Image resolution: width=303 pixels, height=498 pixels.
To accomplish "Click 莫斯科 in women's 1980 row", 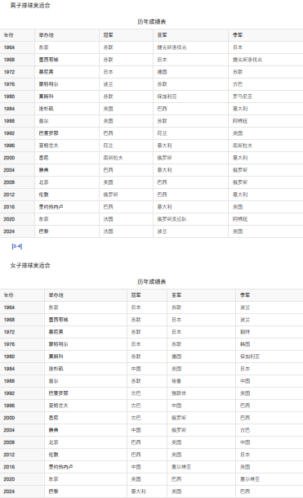I will pyautogui.click(x=56, y=357).
